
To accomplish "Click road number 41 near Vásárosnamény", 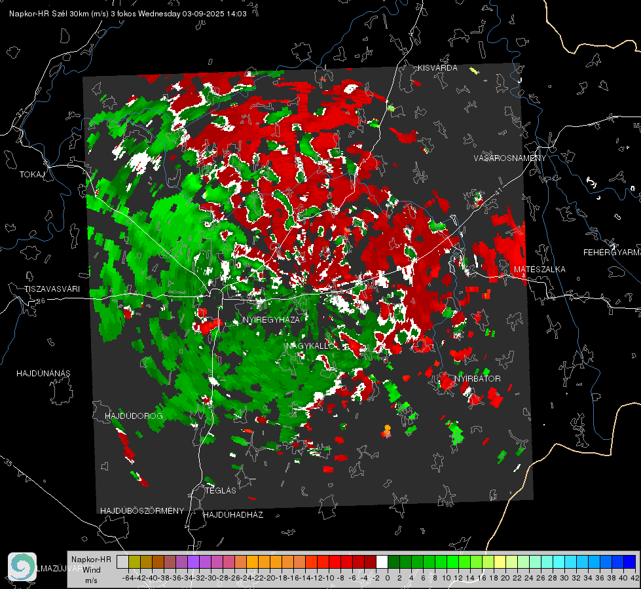I will (498, 191).
